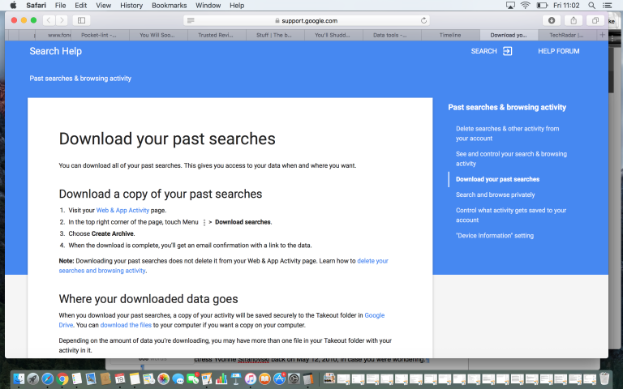Open a new tab with plus button
Image resolution: width=623 pixels, height=389 pixels.
pos(603,35)
